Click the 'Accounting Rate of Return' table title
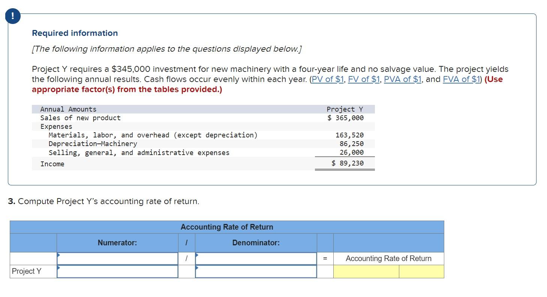547x297 pixels. [x=227, y=227]
